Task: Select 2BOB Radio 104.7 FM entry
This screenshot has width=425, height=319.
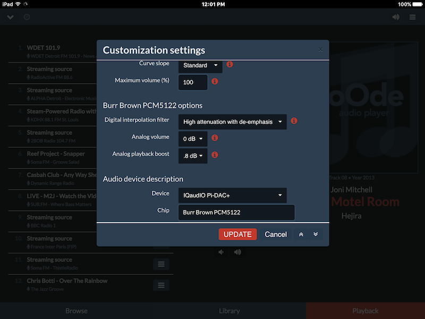Action: click(x=53, y=137)
